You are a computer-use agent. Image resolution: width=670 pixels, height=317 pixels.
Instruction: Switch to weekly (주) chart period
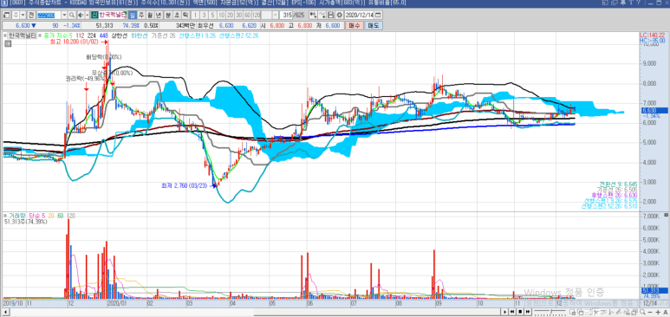(x=141, y=15)
